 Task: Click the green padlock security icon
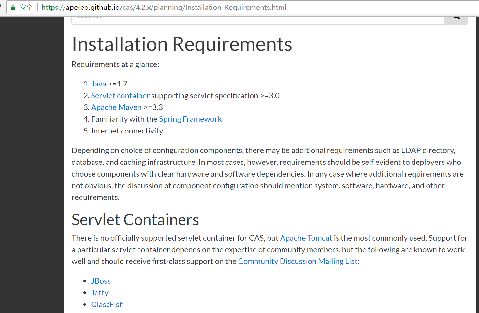pyautogui.click(x=13, y=7)
